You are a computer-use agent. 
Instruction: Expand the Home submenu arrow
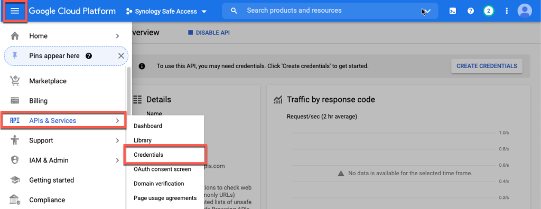[117, 36]
